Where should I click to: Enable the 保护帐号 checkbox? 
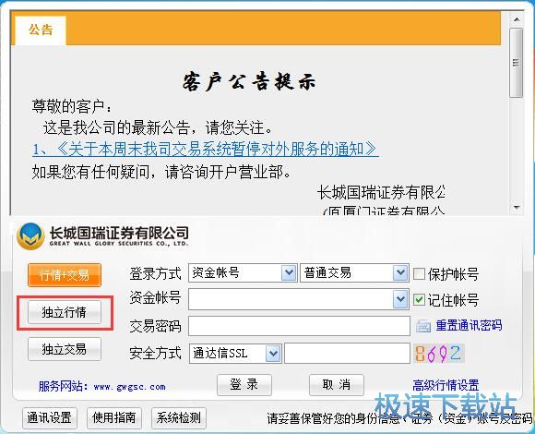click(x=419, y=274)
